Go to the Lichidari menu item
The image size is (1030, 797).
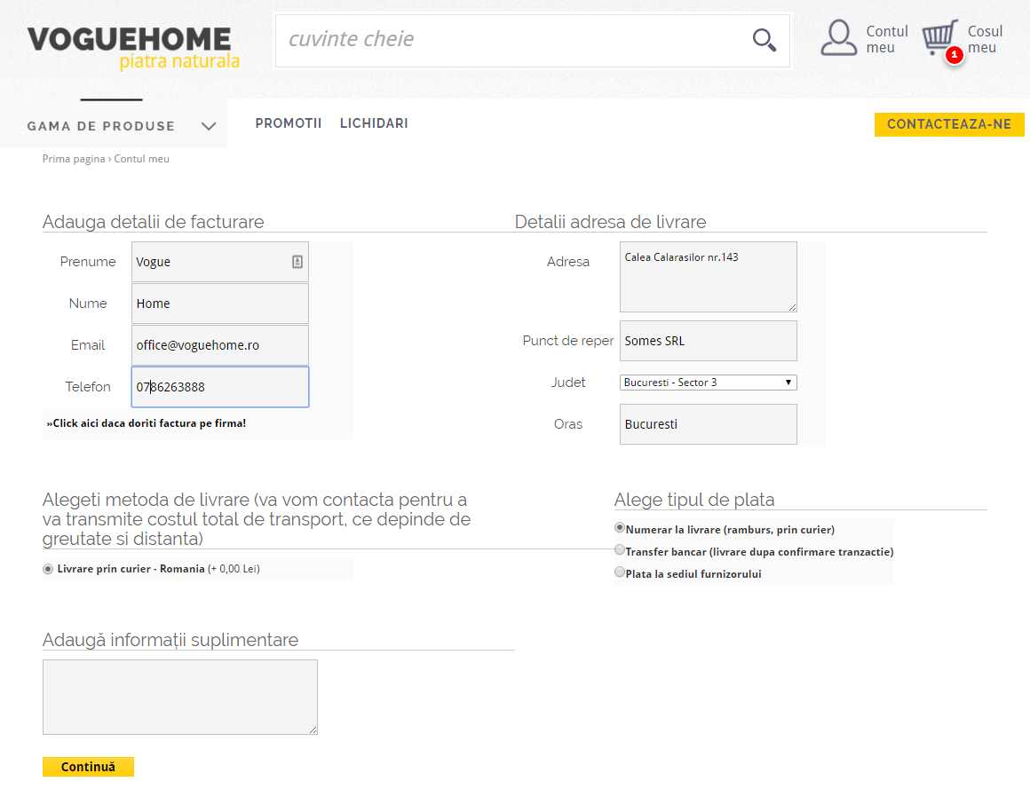click(x=374, y=123)
